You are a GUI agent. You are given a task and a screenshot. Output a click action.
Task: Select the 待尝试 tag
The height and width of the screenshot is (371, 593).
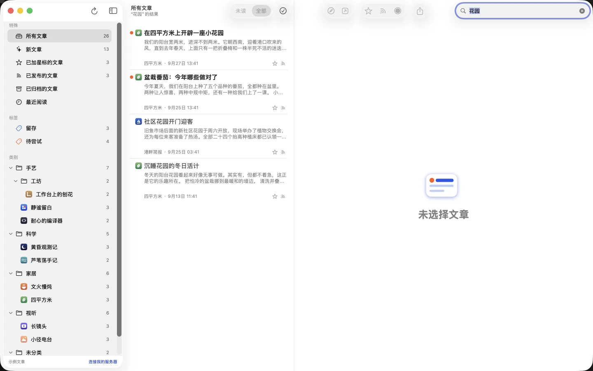pyautogui.click(x=60, y=141)
